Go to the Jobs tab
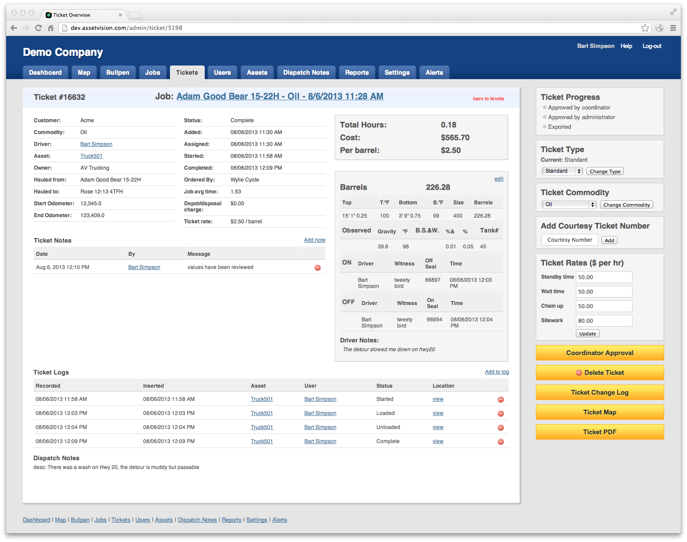Screen dimensions: 687x542 click(x=153, y=73)
